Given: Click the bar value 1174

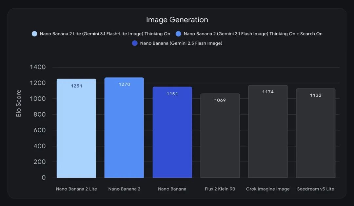Looking at the screenshot, I should (268, 92).
